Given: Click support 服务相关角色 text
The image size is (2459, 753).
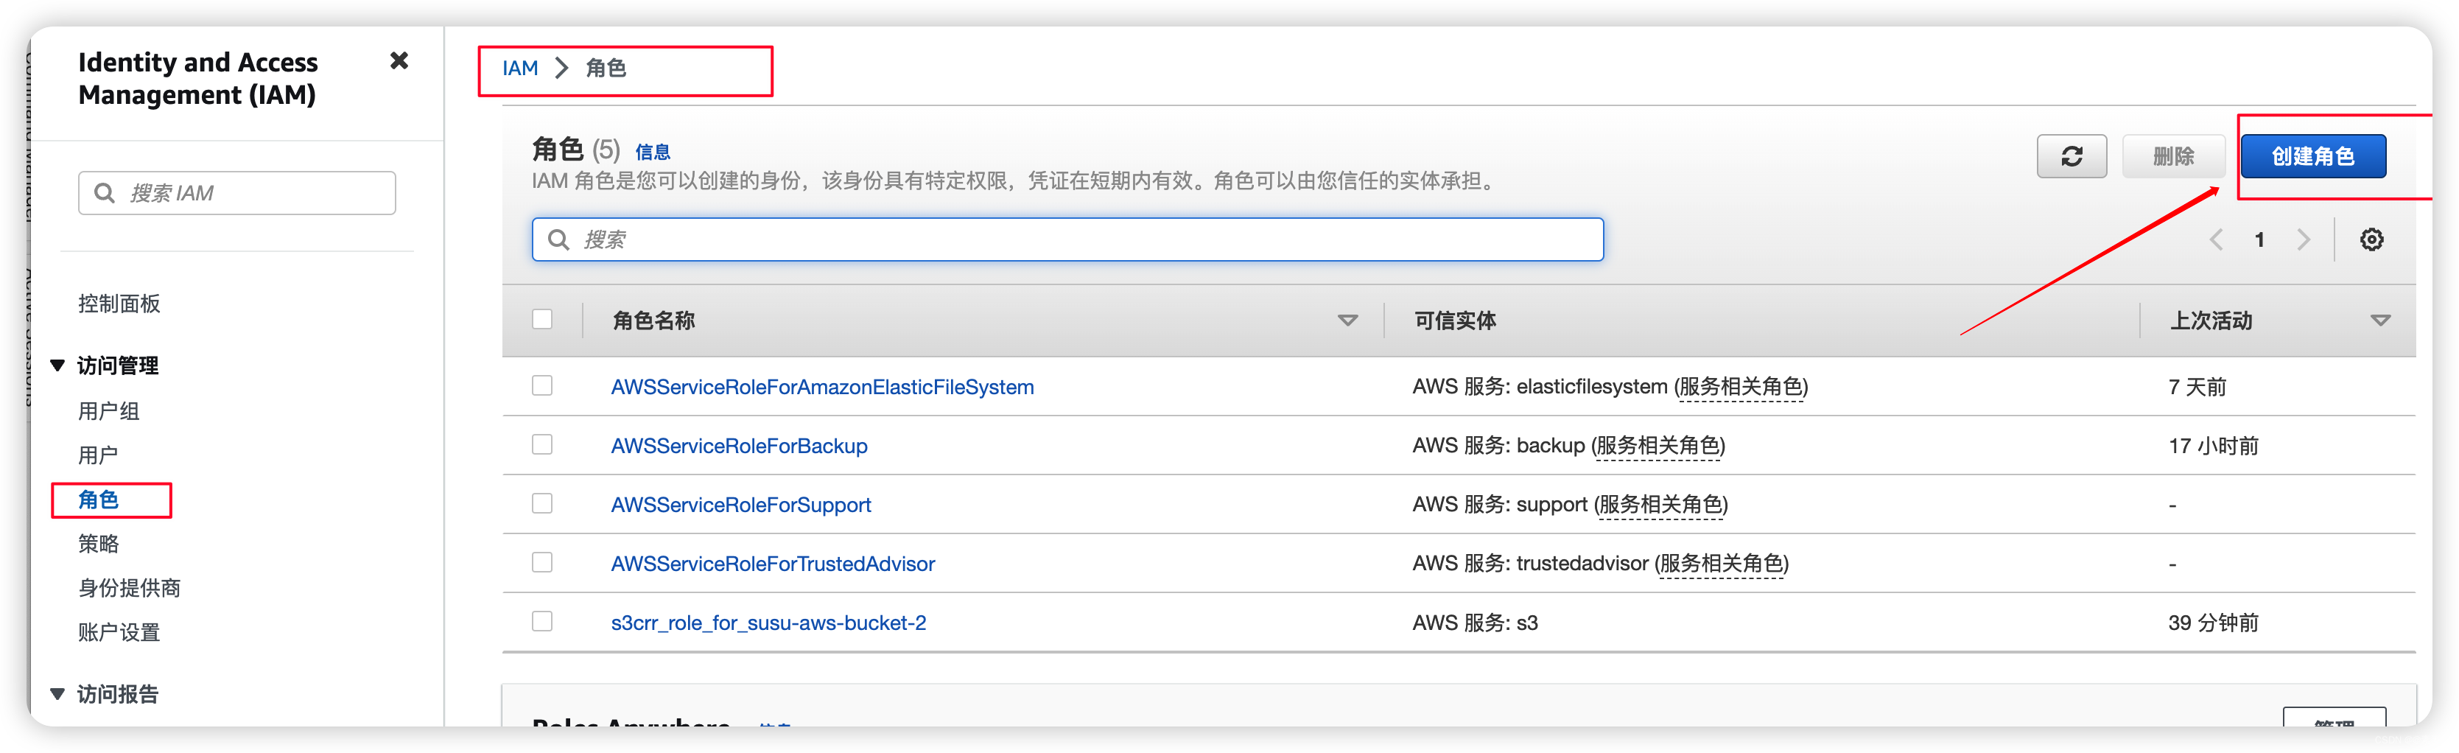Looking at the screenshot, I should click(x=1661, y=506).
